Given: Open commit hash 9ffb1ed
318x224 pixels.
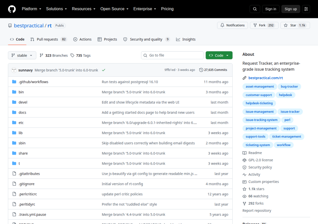Looking at the screenshot, I should (x=170, y=70).
